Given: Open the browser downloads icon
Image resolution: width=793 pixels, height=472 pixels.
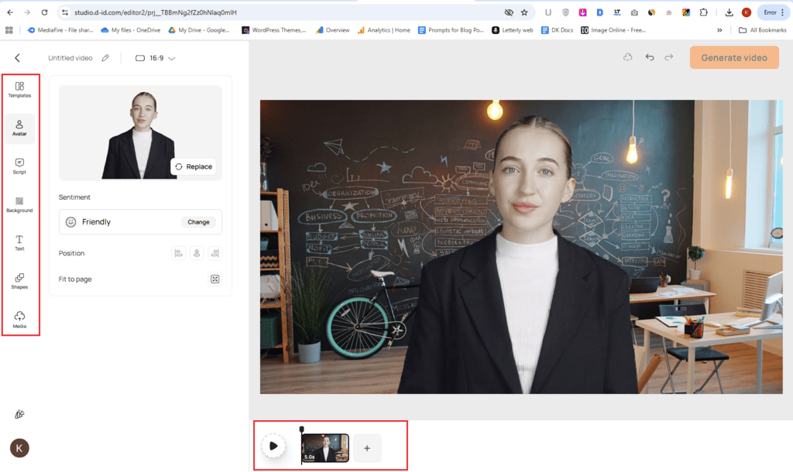Looking at the screenshot, I should tap(729, 12).
